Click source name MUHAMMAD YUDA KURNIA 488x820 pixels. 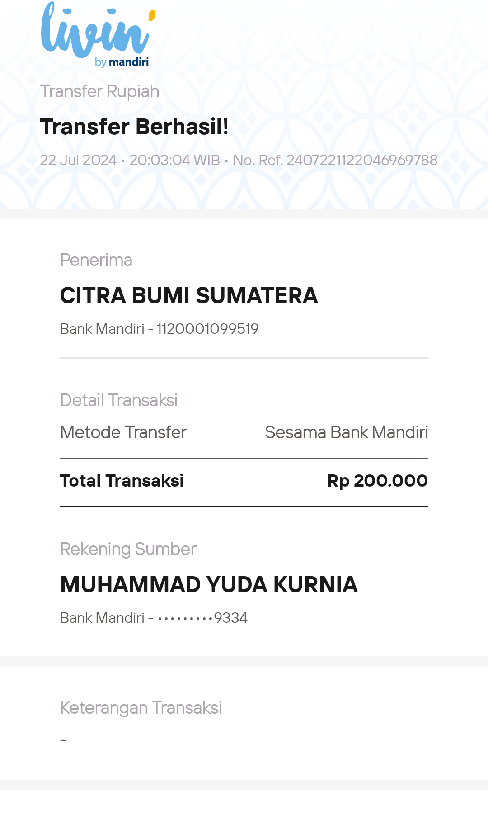209,585
